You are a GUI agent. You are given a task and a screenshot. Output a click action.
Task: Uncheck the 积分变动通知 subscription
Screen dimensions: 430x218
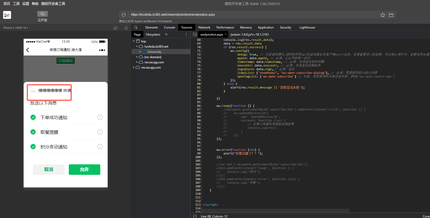[x=33, y=147]
